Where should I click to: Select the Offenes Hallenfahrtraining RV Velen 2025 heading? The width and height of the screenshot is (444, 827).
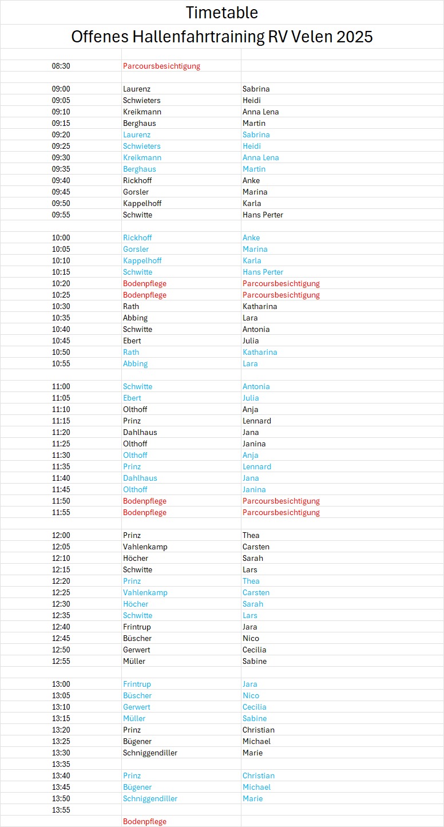221,37
